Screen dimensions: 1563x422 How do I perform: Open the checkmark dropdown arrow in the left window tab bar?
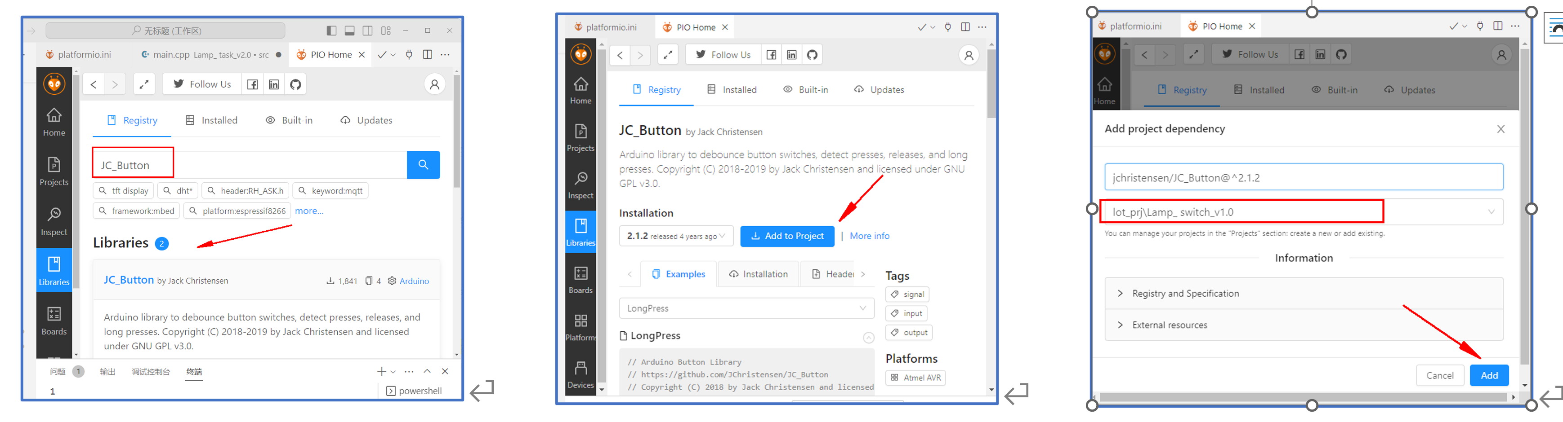tap(393, 55)
